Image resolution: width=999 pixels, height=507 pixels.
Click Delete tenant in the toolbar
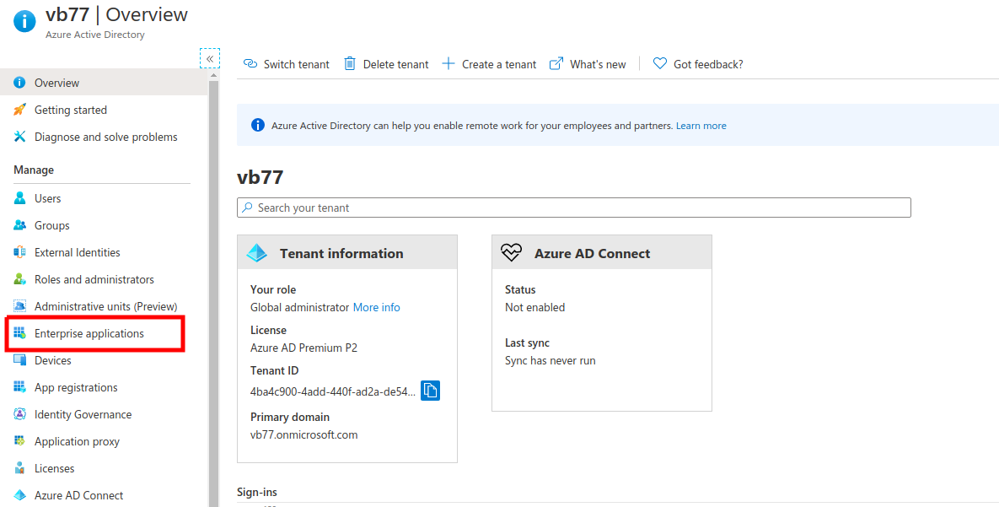tap(386, 64)
